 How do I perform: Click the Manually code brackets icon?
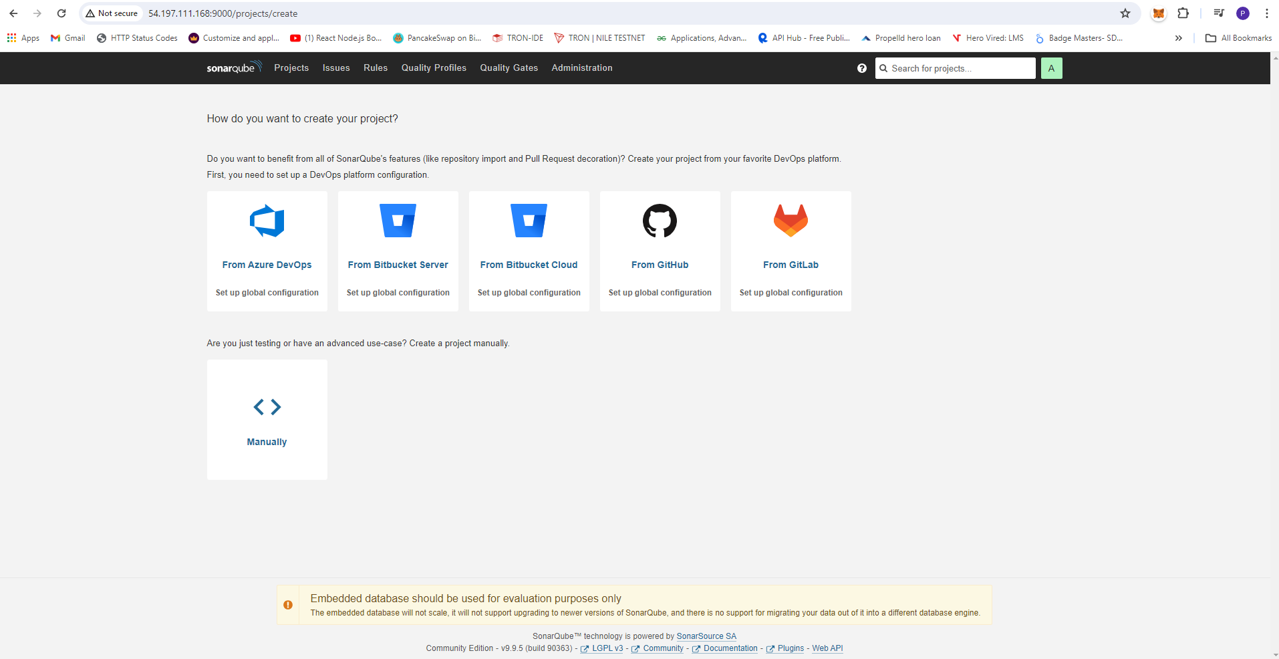click(267, 406)
